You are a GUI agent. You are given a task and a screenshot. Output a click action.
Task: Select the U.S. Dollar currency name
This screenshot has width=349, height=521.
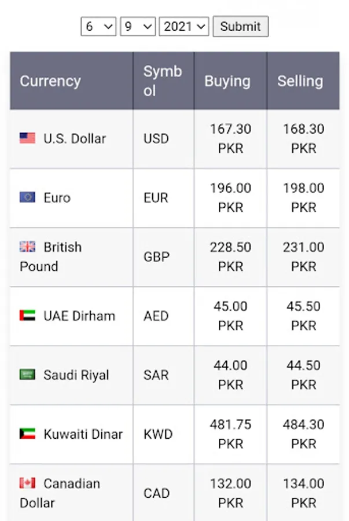coord(75,138)
